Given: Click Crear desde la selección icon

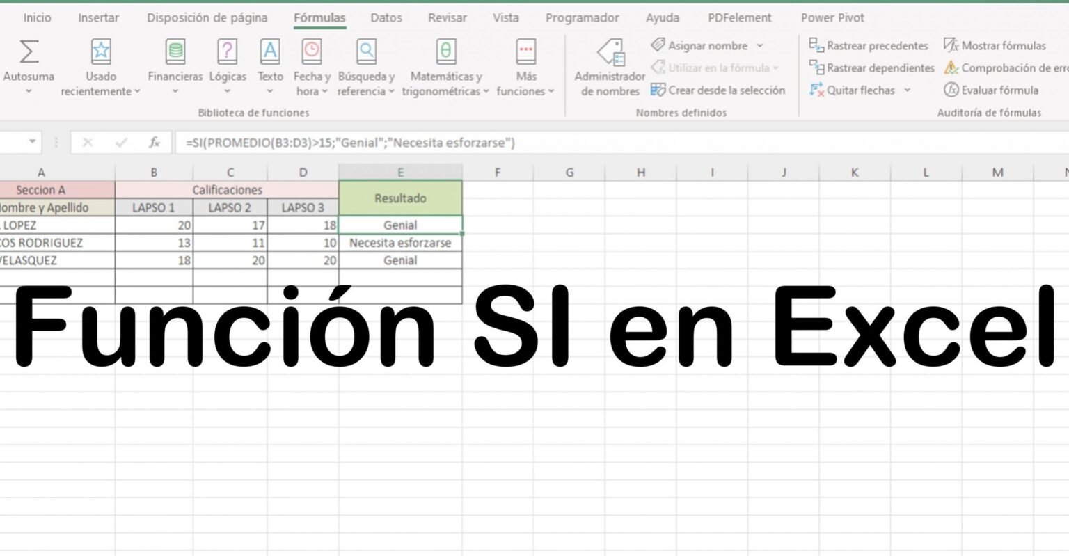Looking at the screenshot, I should [658, 90].
